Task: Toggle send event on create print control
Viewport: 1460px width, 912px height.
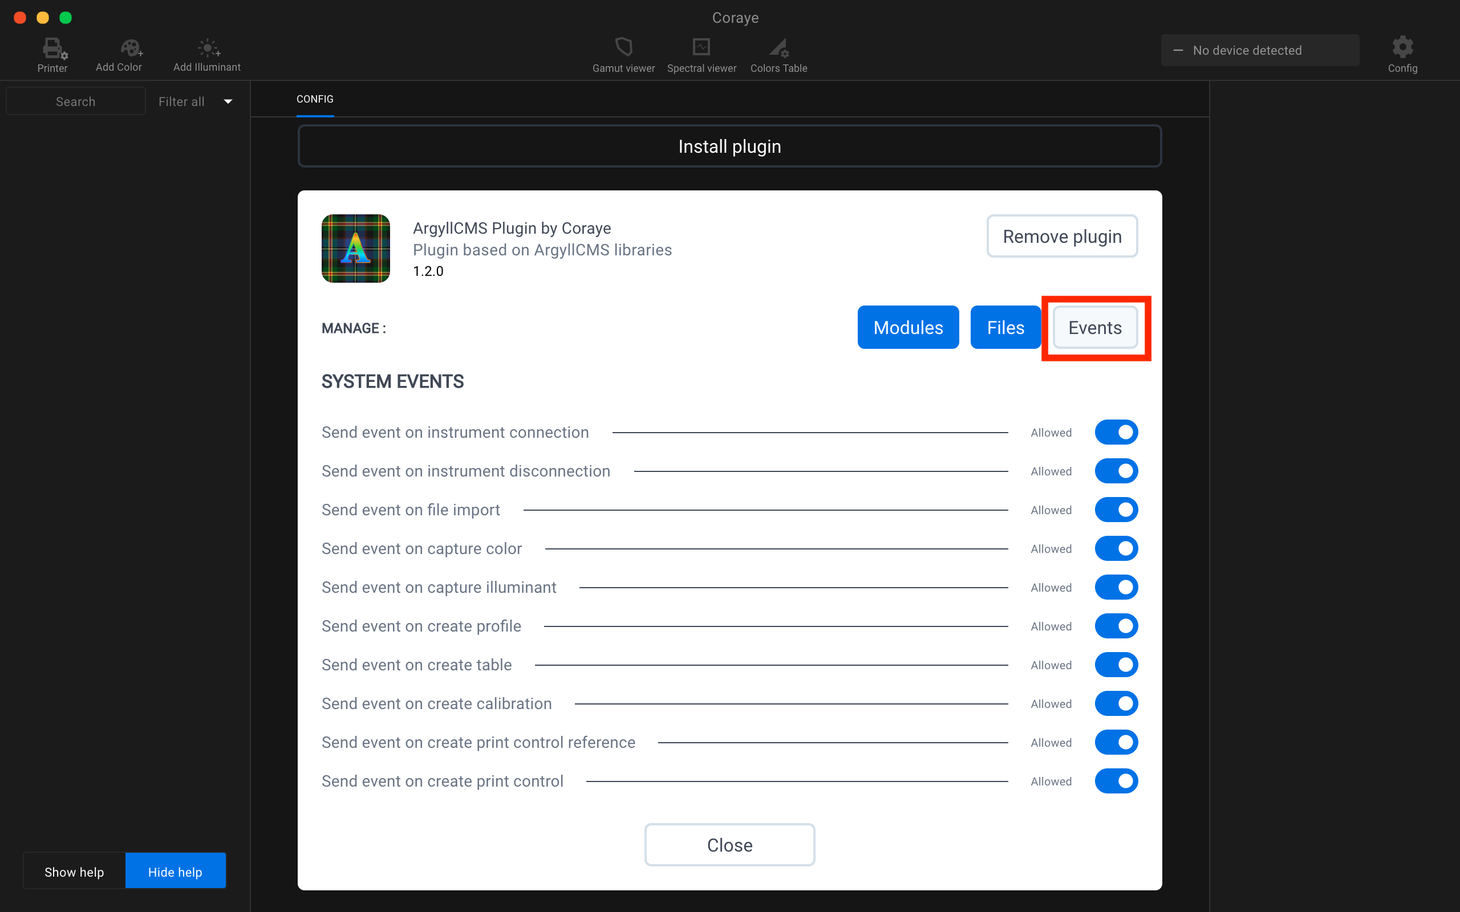Action: (x=1116, y=781)
